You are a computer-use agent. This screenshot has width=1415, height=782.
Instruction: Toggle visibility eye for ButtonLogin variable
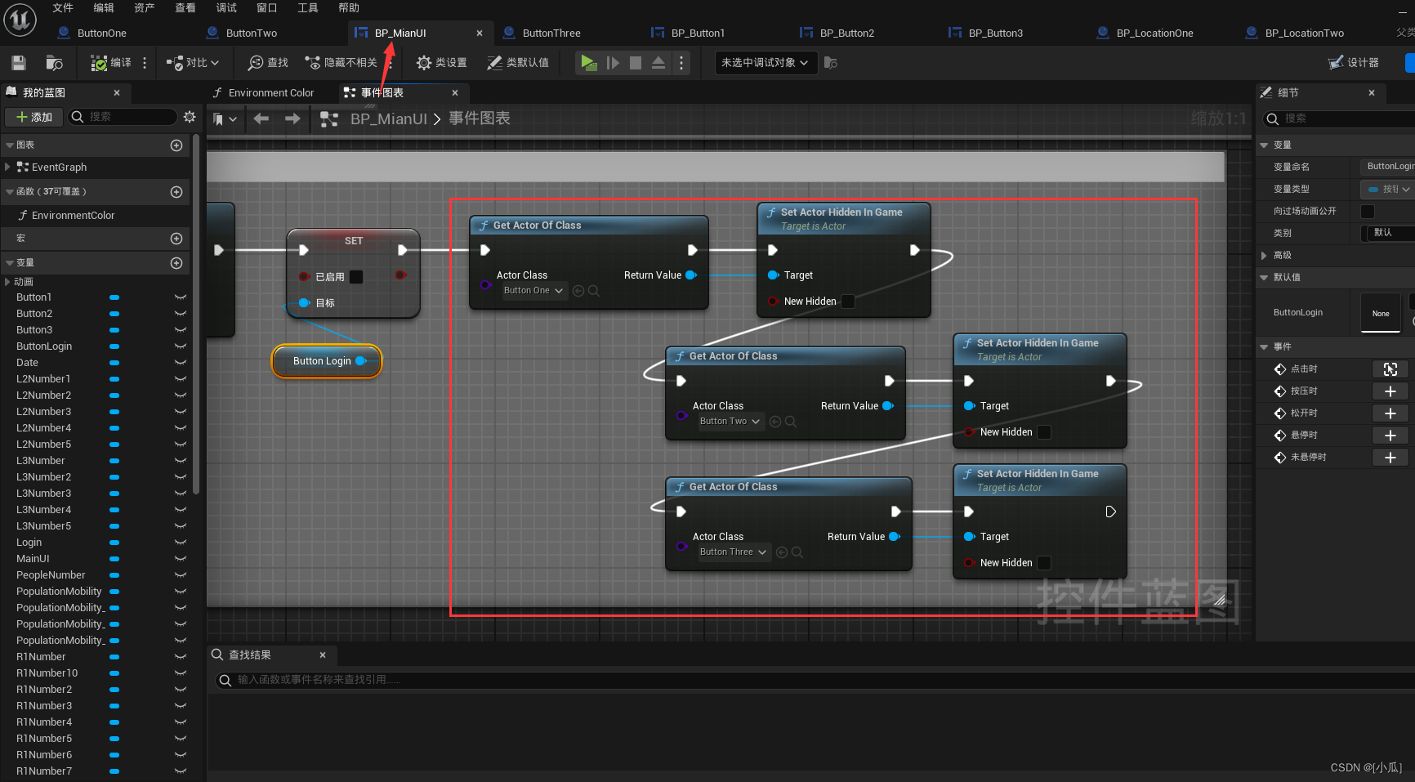(x=181, y=346)
